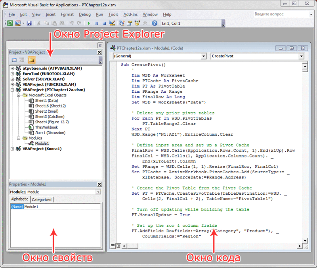This screenshot has width=317, height=268.
Task: Open the Insert UserForm dropdown arrow
Action: point(23,23)
